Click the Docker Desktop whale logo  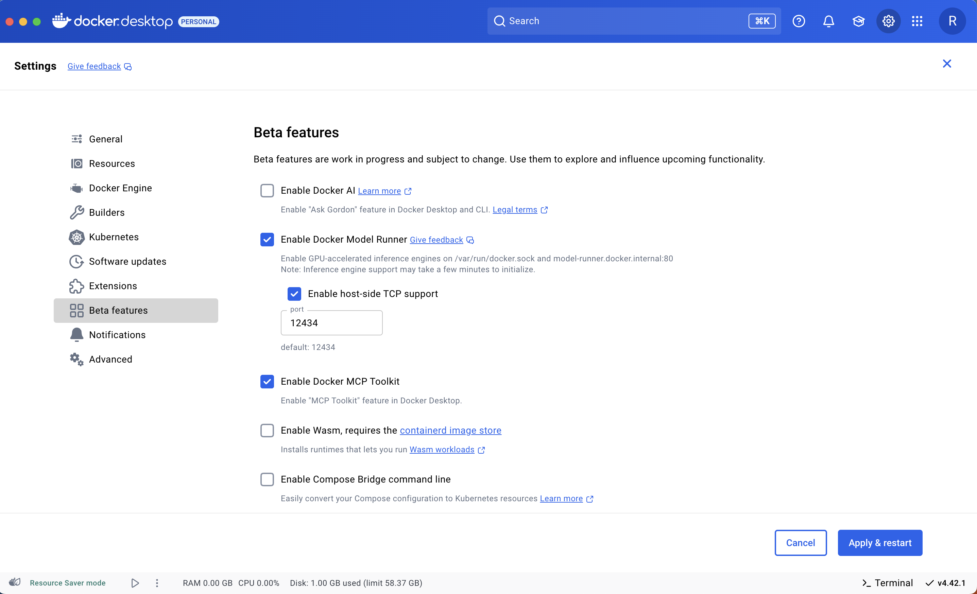[62, 21]
